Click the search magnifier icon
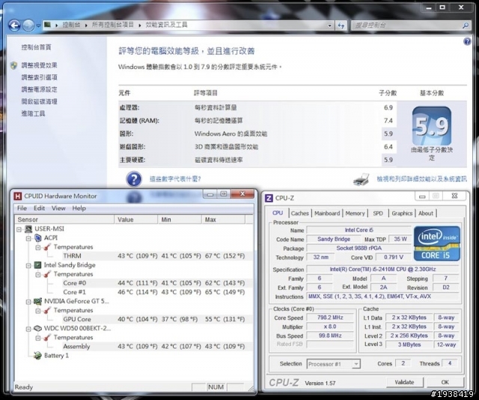This screenshot has height=400, width=479. click(466, 25)
